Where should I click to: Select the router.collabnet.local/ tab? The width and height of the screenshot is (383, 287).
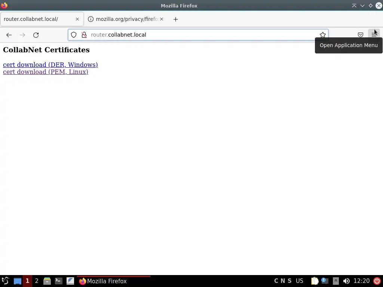pyautogui.click(x=42, y=19)
